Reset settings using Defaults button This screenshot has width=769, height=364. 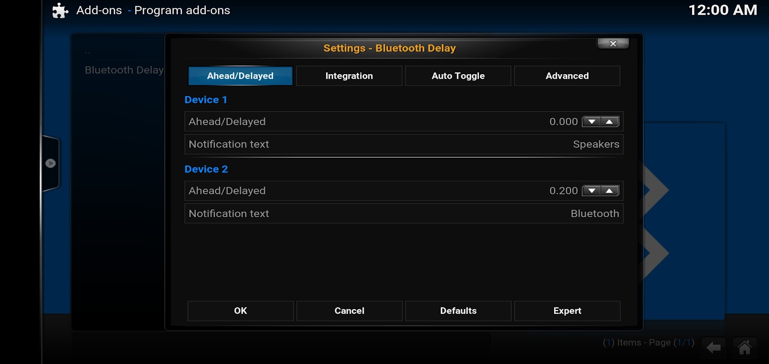pyautogui.click(x=458, y=311)
